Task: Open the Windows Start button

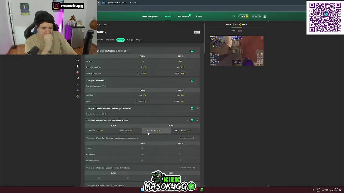Action: [x=142, y=190]
